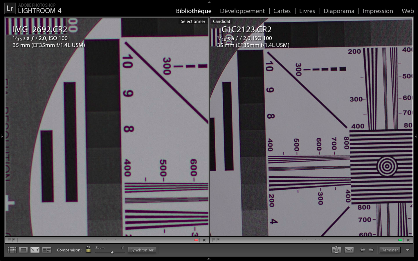Open the Bibliothèque module
This screenshot has width=418, height=261.
(194, 11)
